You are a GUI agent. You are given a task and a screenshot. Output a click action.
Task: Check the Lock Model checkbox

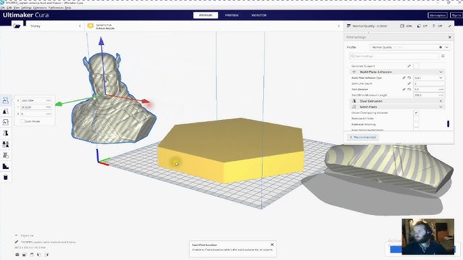click(x=22, y=121)
